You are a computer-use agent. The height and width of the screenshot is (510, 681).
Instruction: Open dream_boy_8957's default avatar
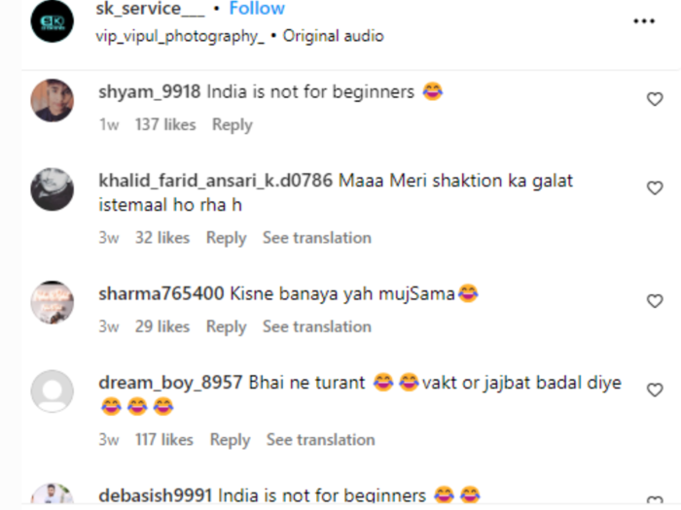click(53, 391)
